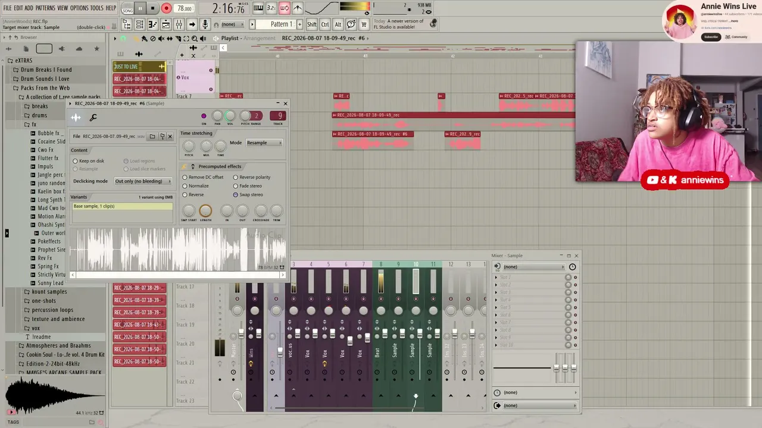Select the playlist slice tool
Screen dimensions: 762x428
coord(178,39)
